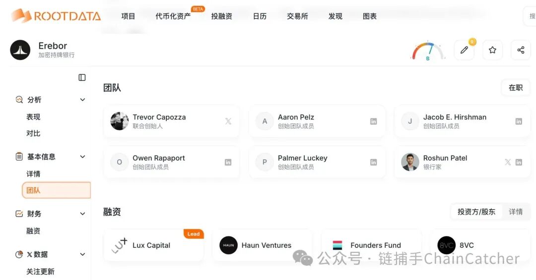Viewport: 536px width, 280px height.
Task: Click the edit pencil icon
Action: coord(464,50)
